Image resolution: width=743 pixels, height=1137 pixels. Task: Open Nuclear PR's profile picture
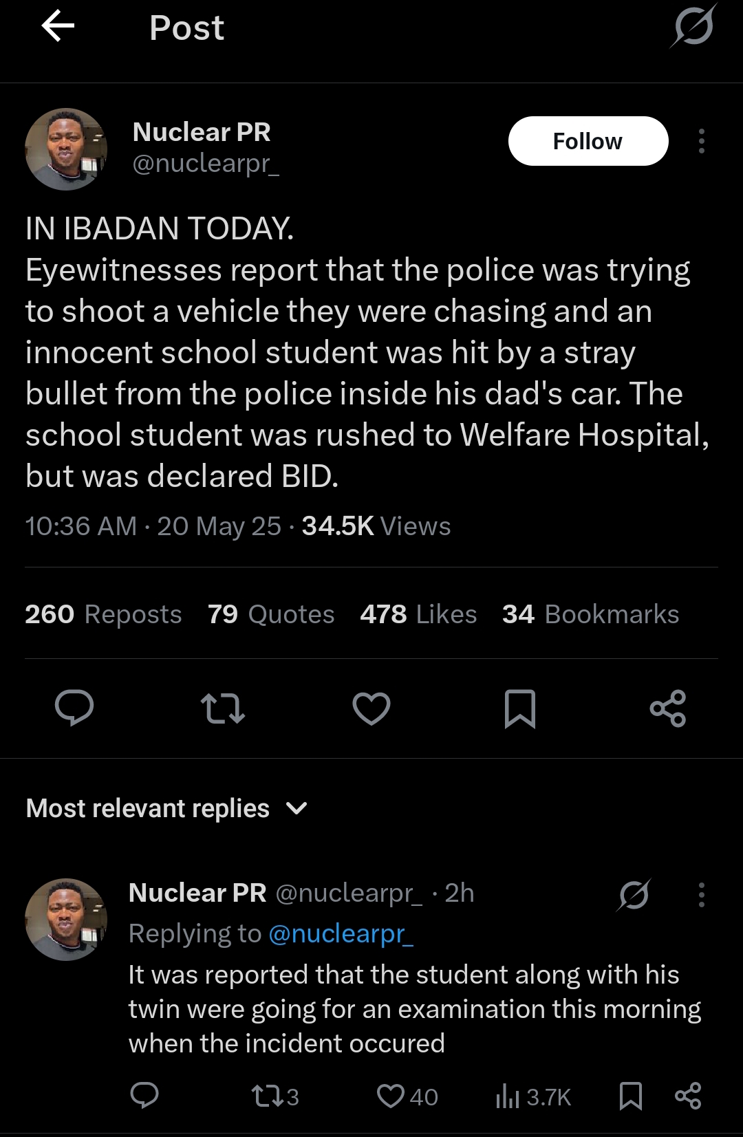click(66, 149)
